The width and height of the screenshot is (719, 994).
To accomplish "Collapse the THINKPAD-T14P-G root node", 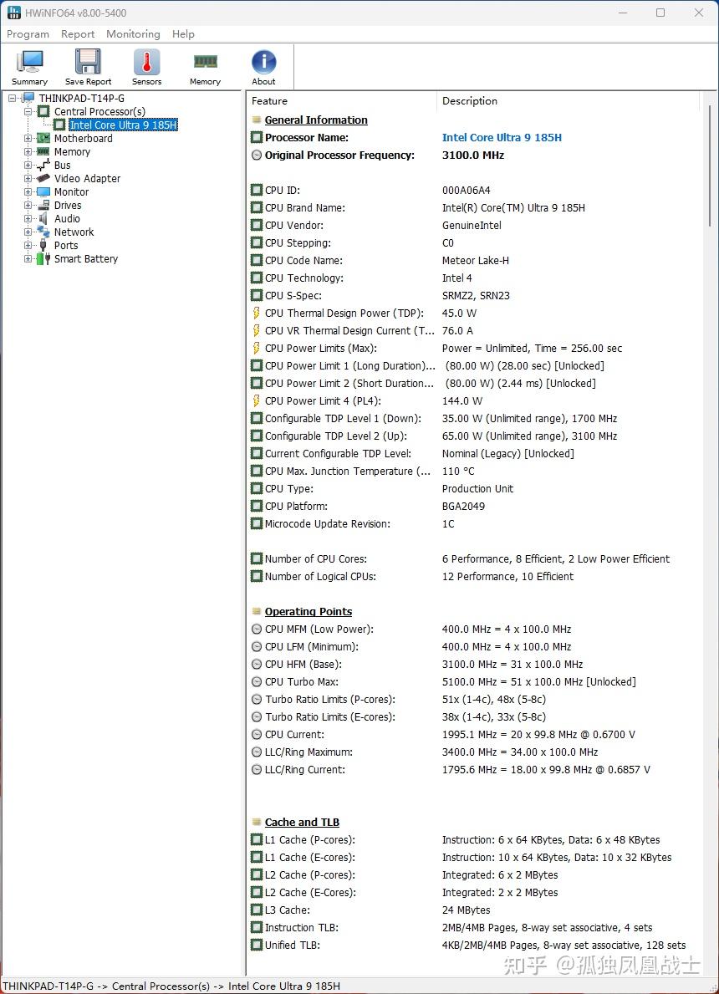I will click(12, 99).
